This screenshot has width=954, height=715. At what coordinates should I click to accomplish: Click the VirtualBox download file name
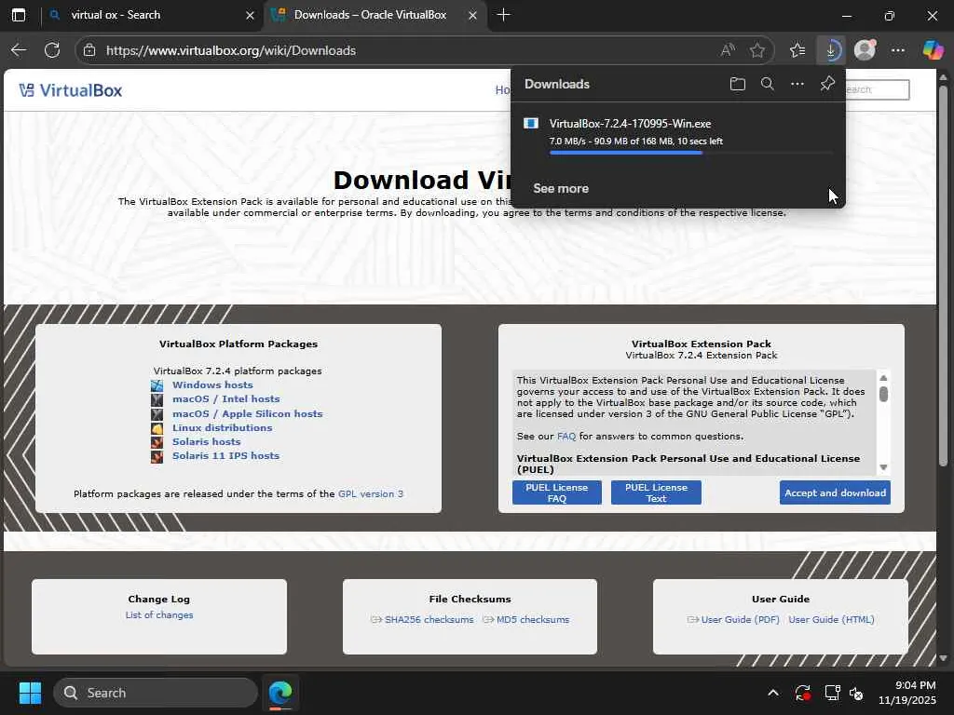click(x=630, y=124)
